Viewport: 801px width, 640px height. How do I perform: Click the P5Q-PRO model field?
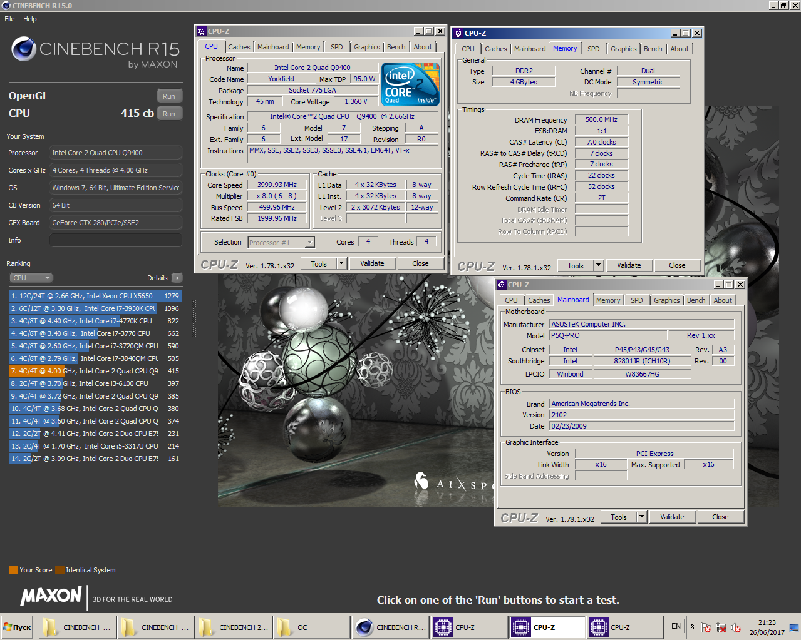pos(607,335)
